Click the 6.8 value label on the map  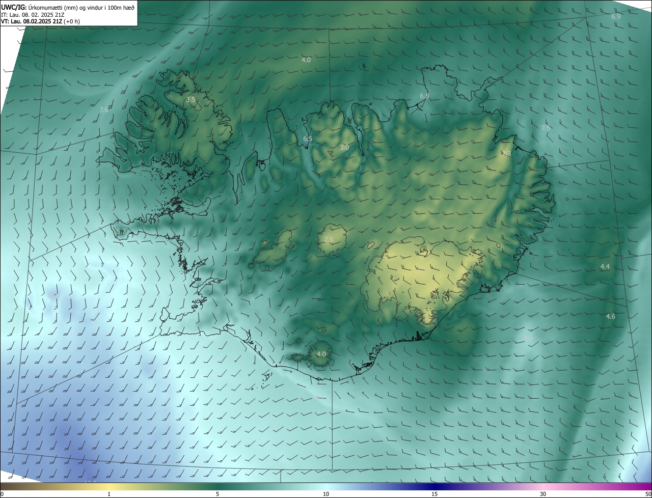point(424,96)
